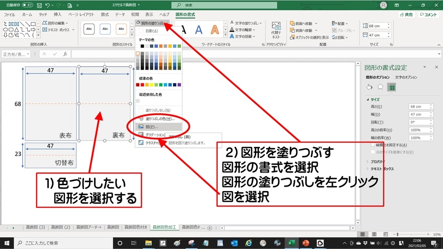Open Outlook from the taskbar
The image size is (443, 249).
tap(234, 243)
